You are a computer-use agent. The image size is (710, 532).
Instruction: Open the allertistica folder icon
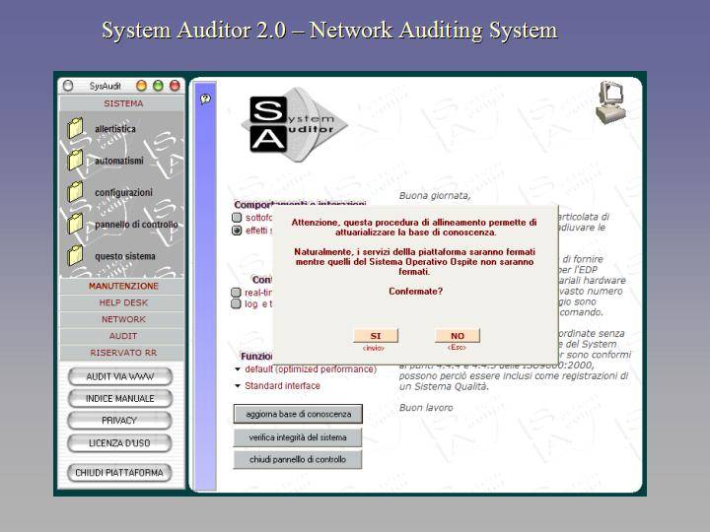75,128
